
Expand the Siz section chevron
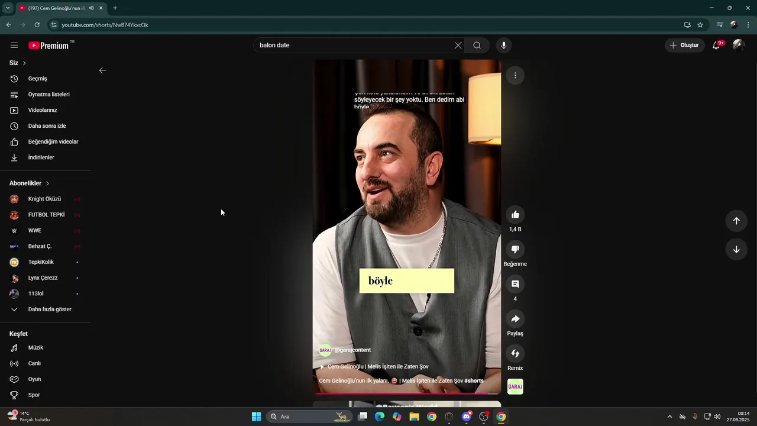24,63
